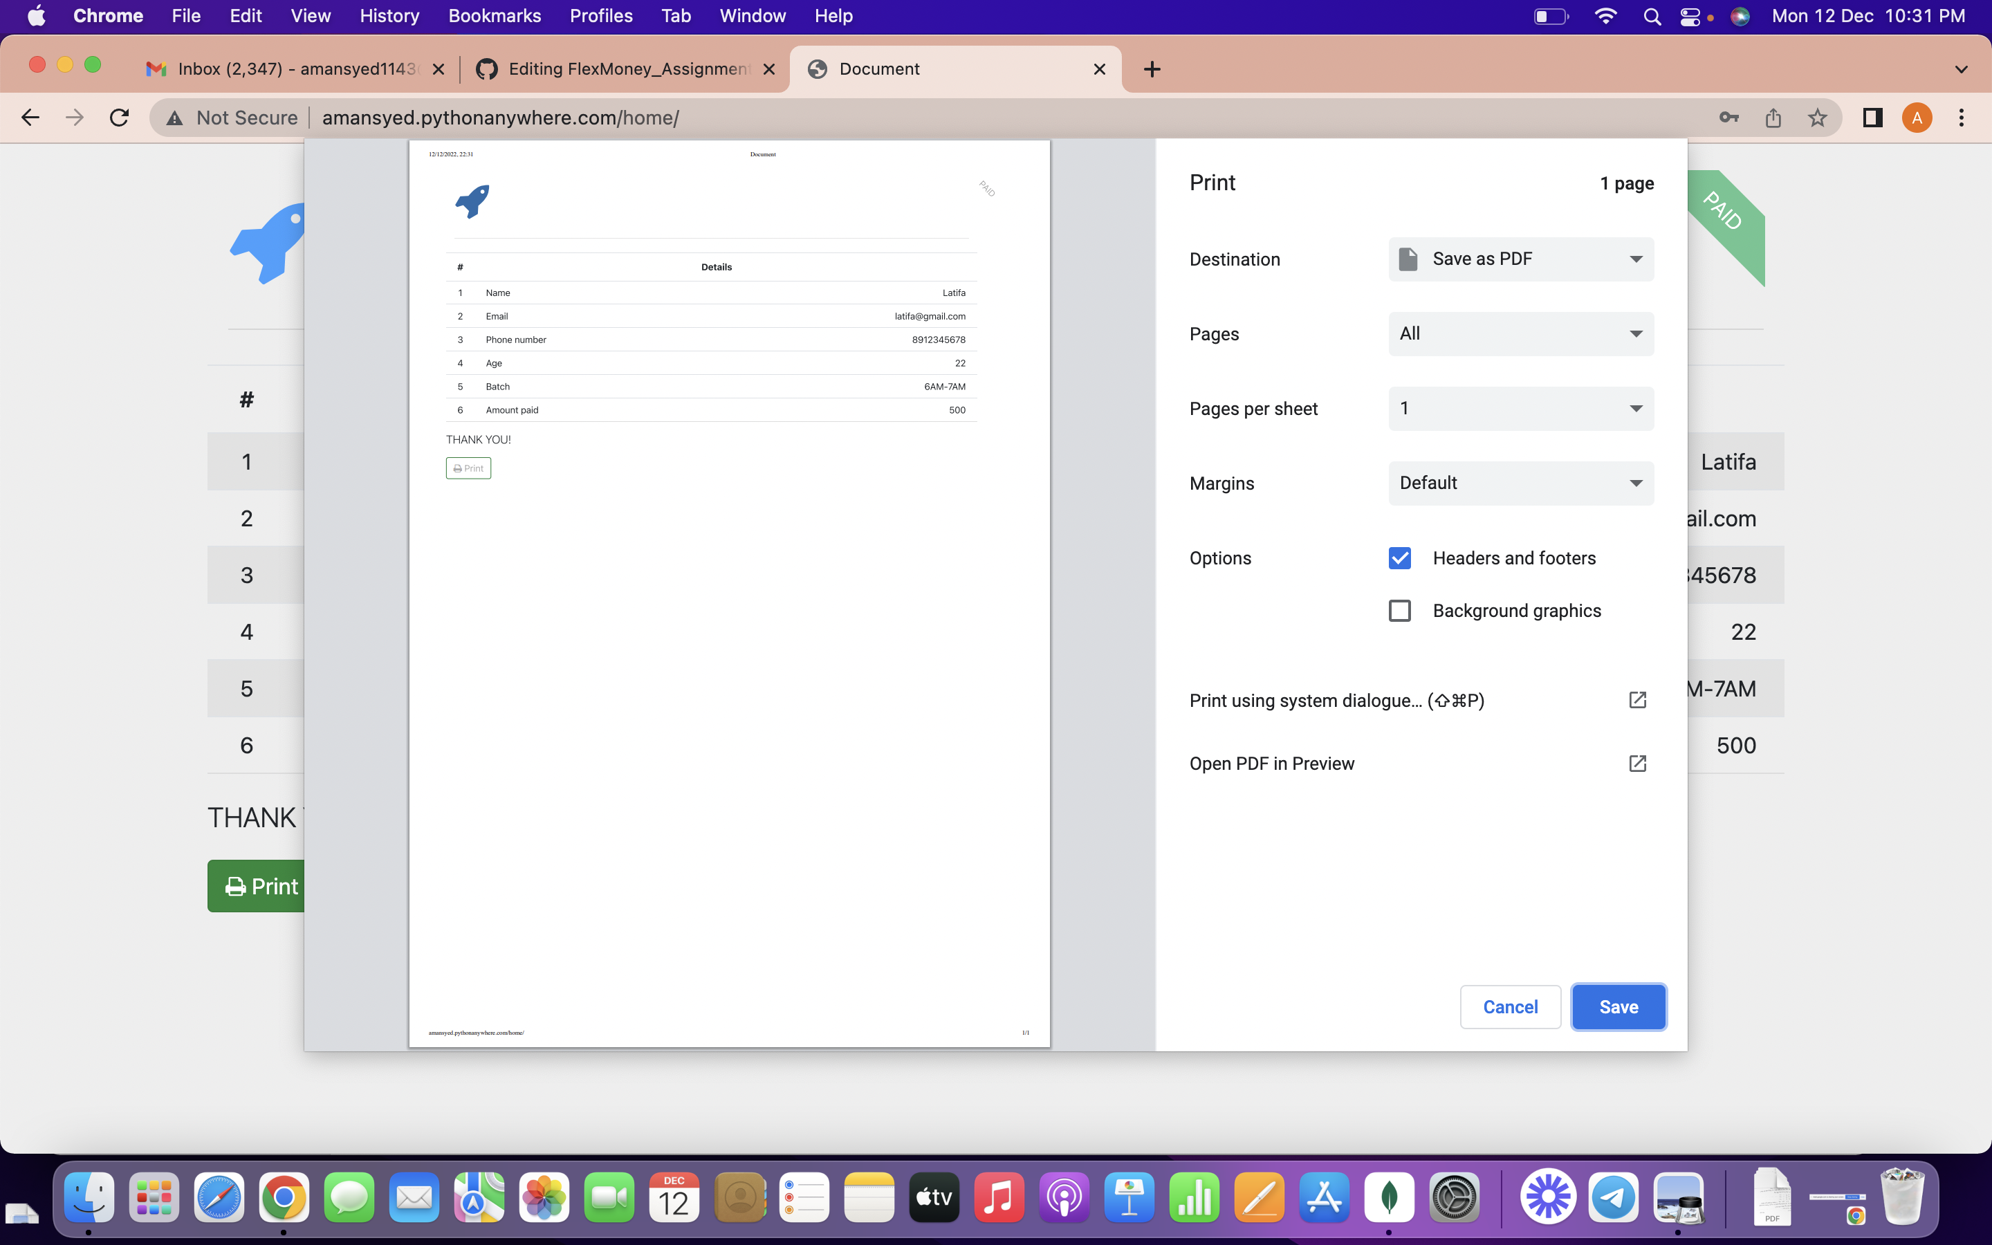Screen dimensions: 1992x1245
Task: Switch to the Inbox Gmail tab
Action: click(x=288, y=69)
